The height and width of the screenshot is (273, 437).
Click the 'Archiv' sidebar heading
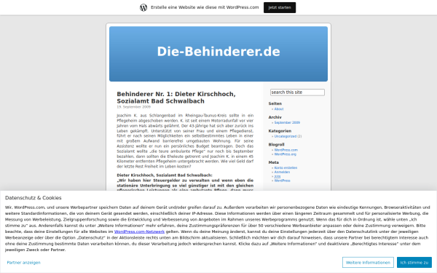(275, 117)
